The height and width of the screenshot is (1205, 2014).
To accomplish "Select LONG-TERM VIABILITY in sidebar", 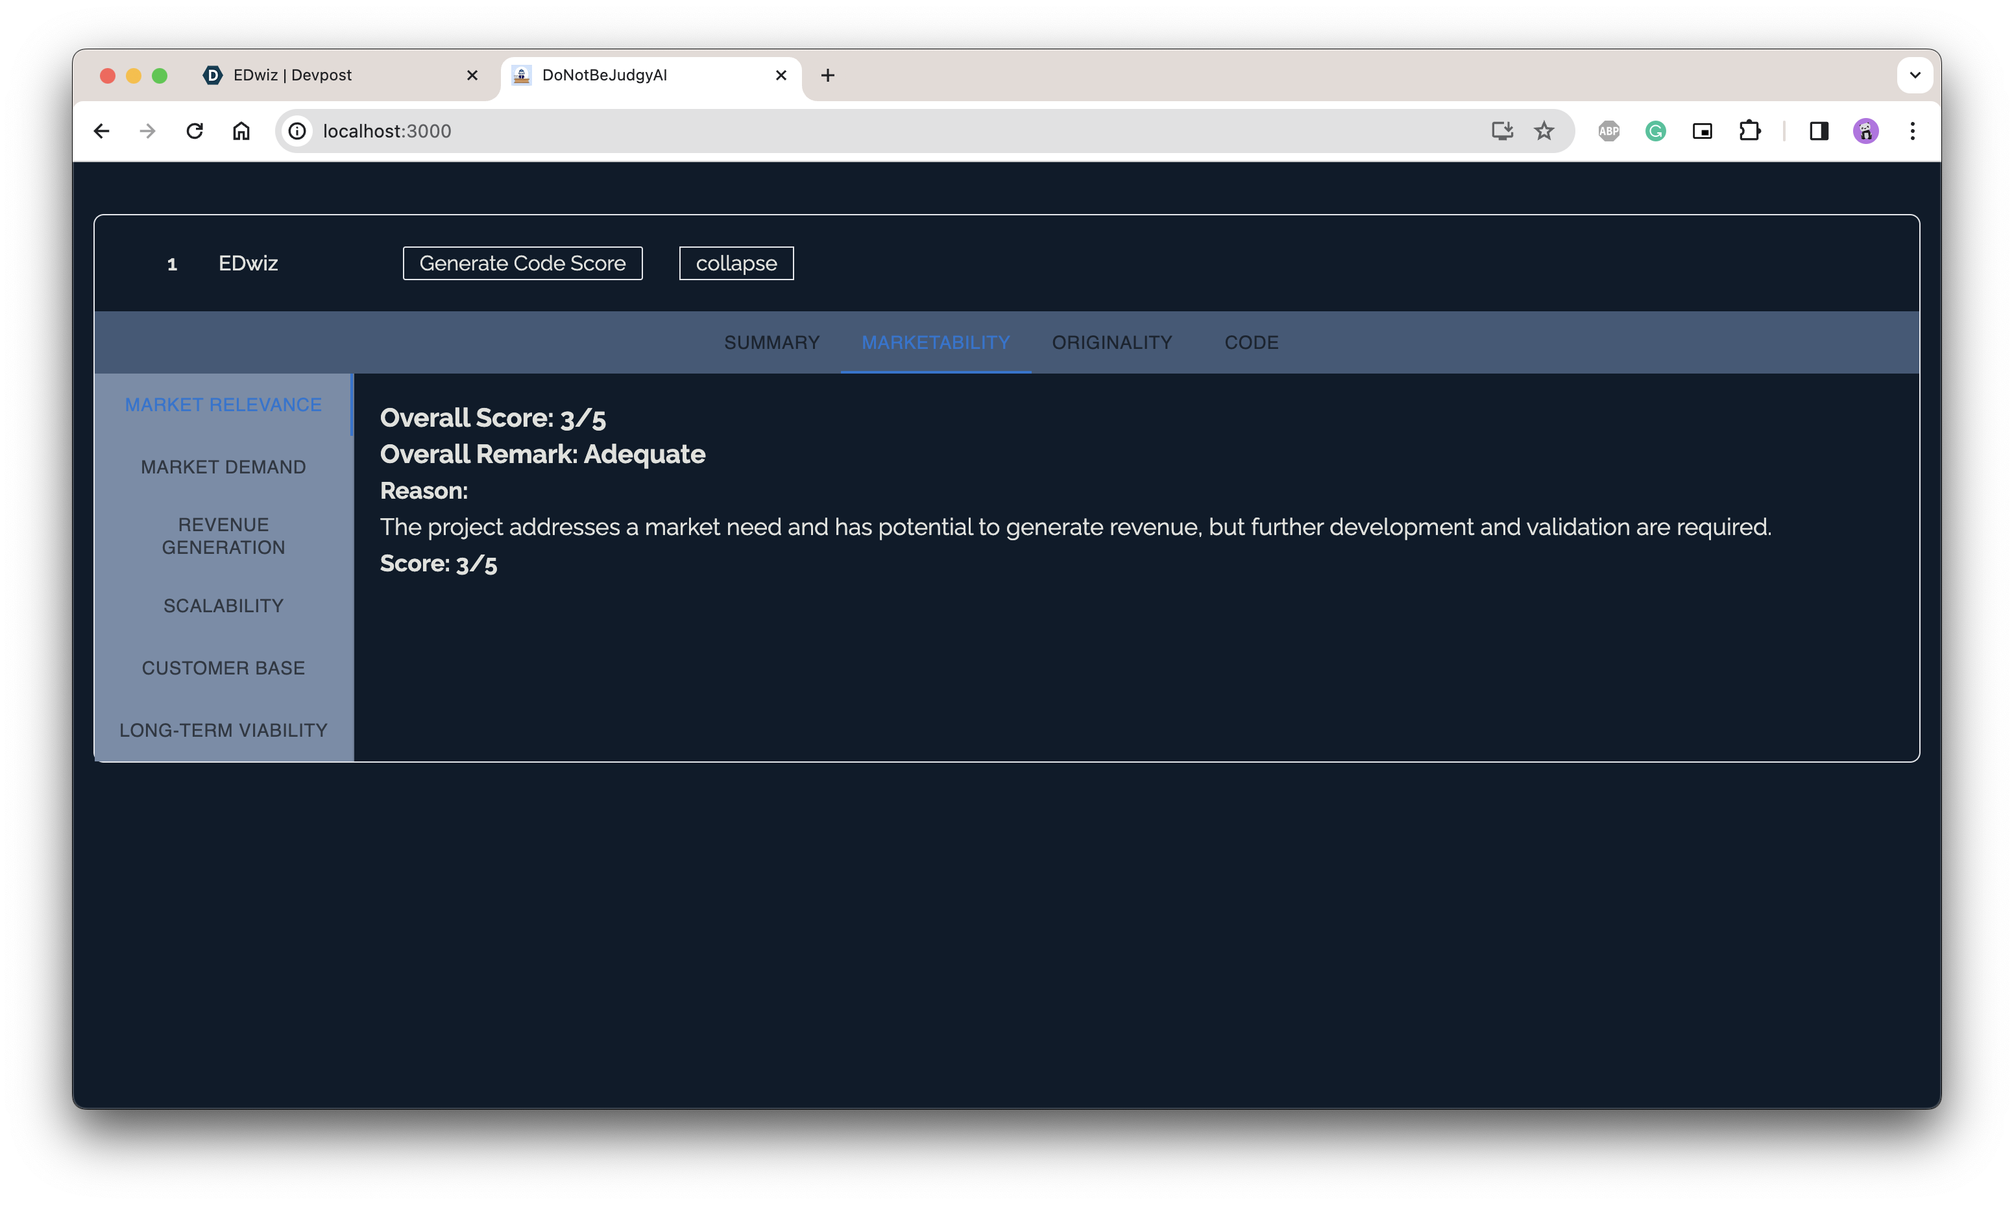I will [223, 730].
